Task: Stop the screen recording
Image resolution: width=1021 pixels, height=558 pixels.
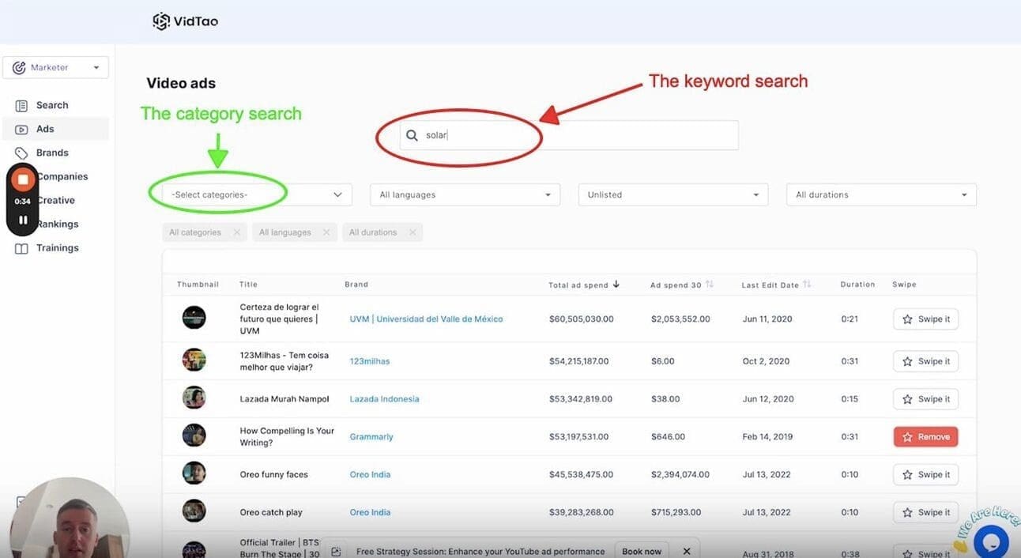Action: 23,179
